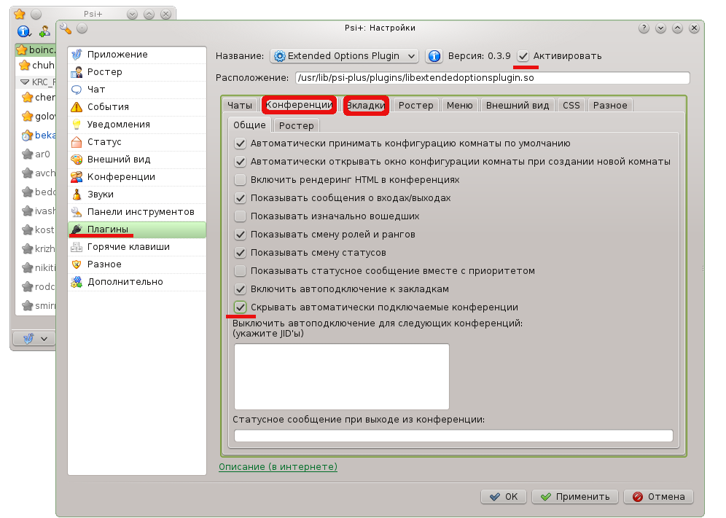Enable Включить рендеринг HTML в конференциях
The width and height of the screenshot is (726, 518).
tap(240, 179)
